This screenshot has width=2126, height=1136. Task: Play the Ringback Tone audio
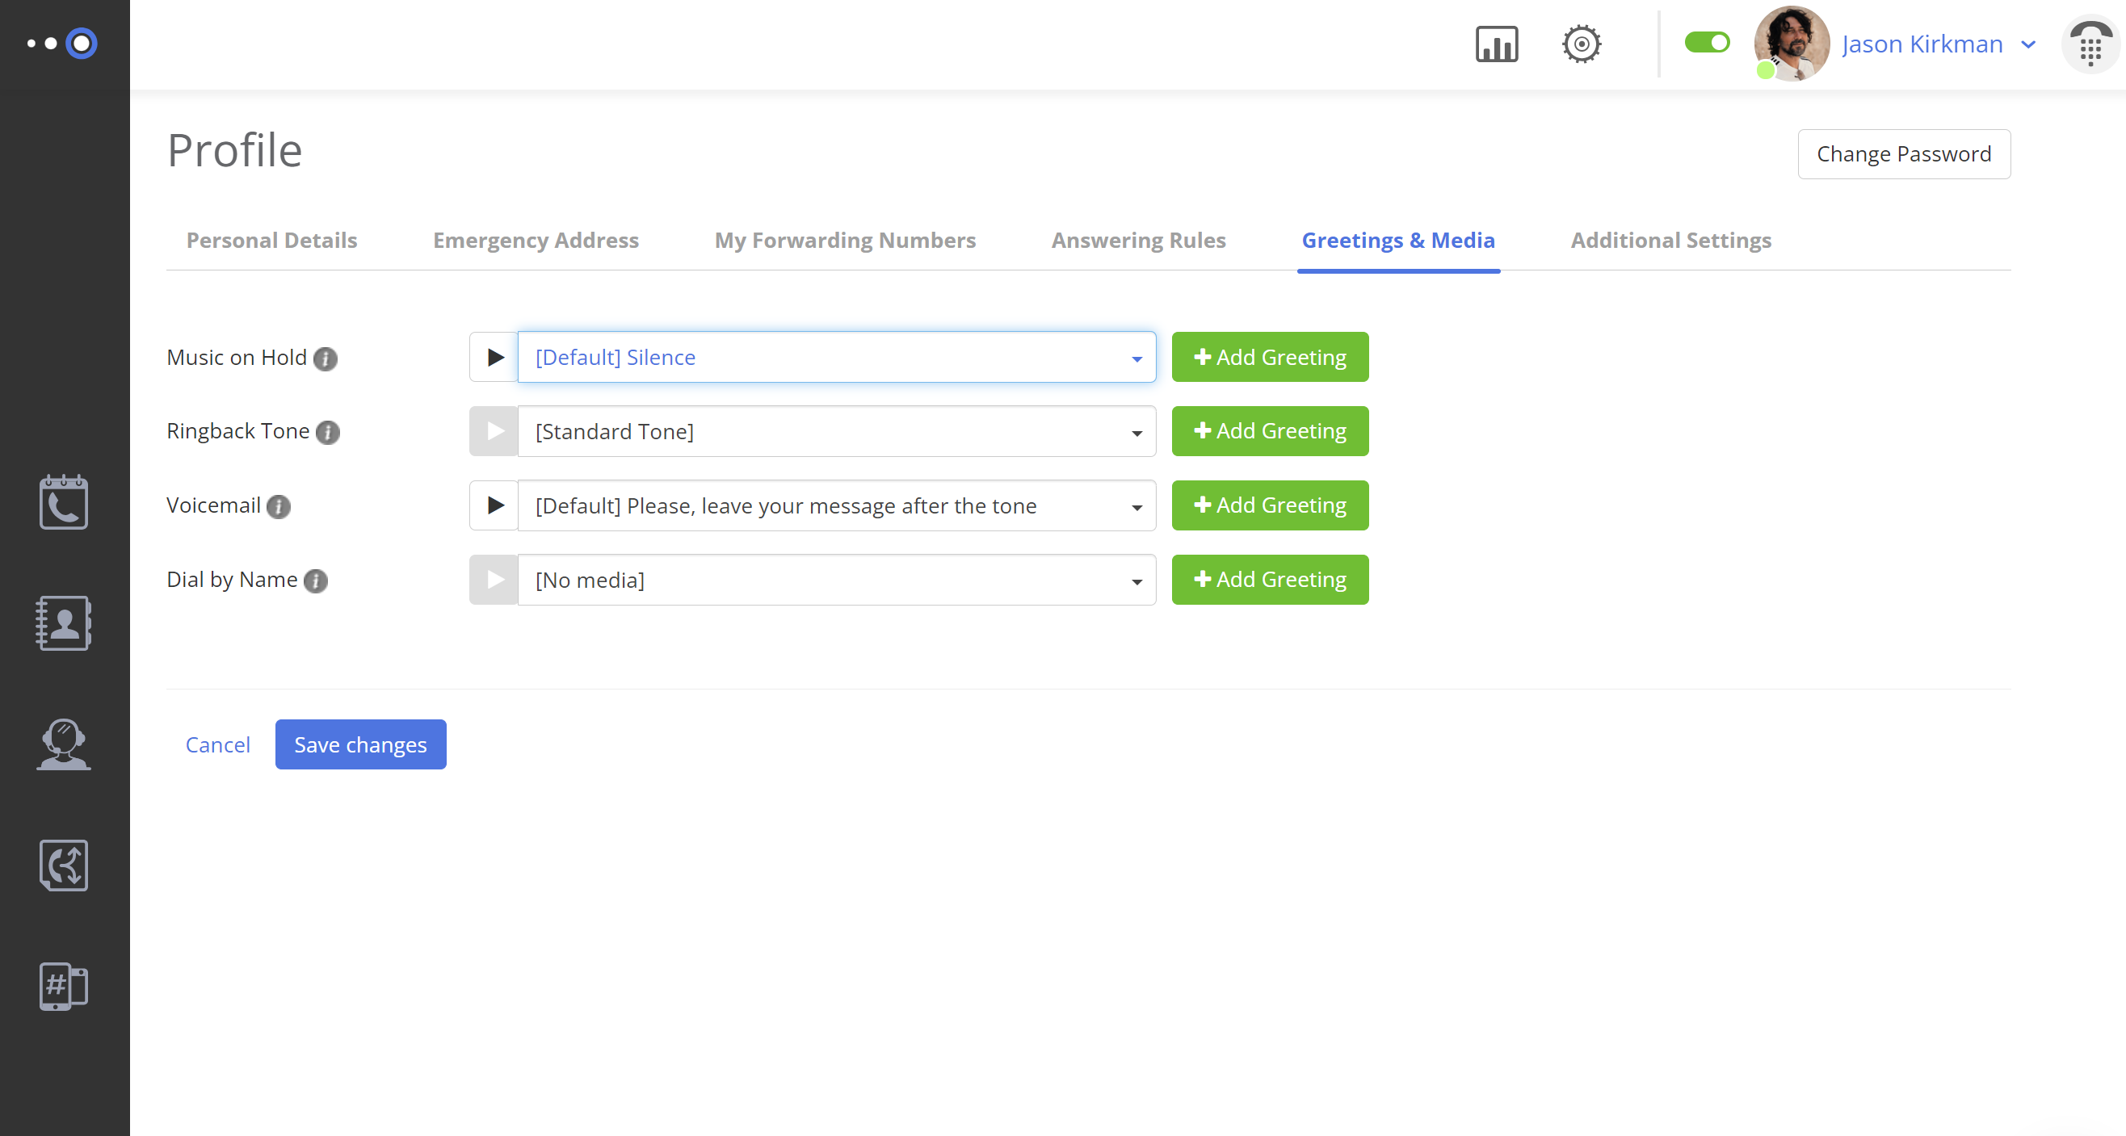(x=494, y=431)
